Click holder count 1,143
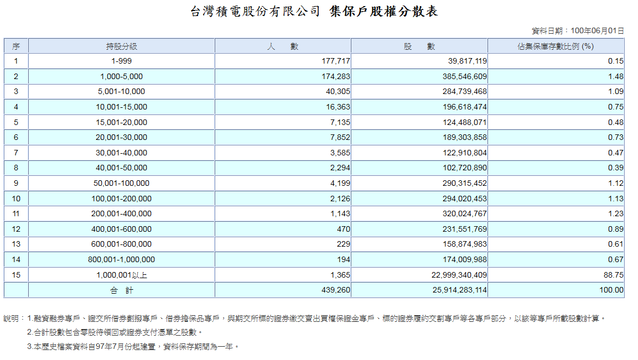This screenshot has height=360, width=638. (x=340, y=214)
